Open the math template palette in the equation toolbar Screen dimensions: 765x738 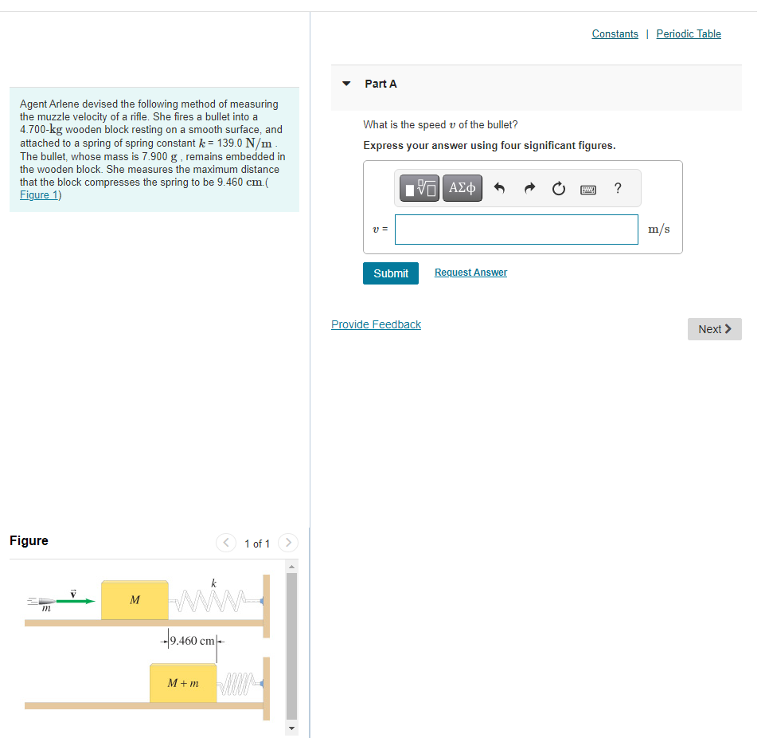[x=419, y=187]
